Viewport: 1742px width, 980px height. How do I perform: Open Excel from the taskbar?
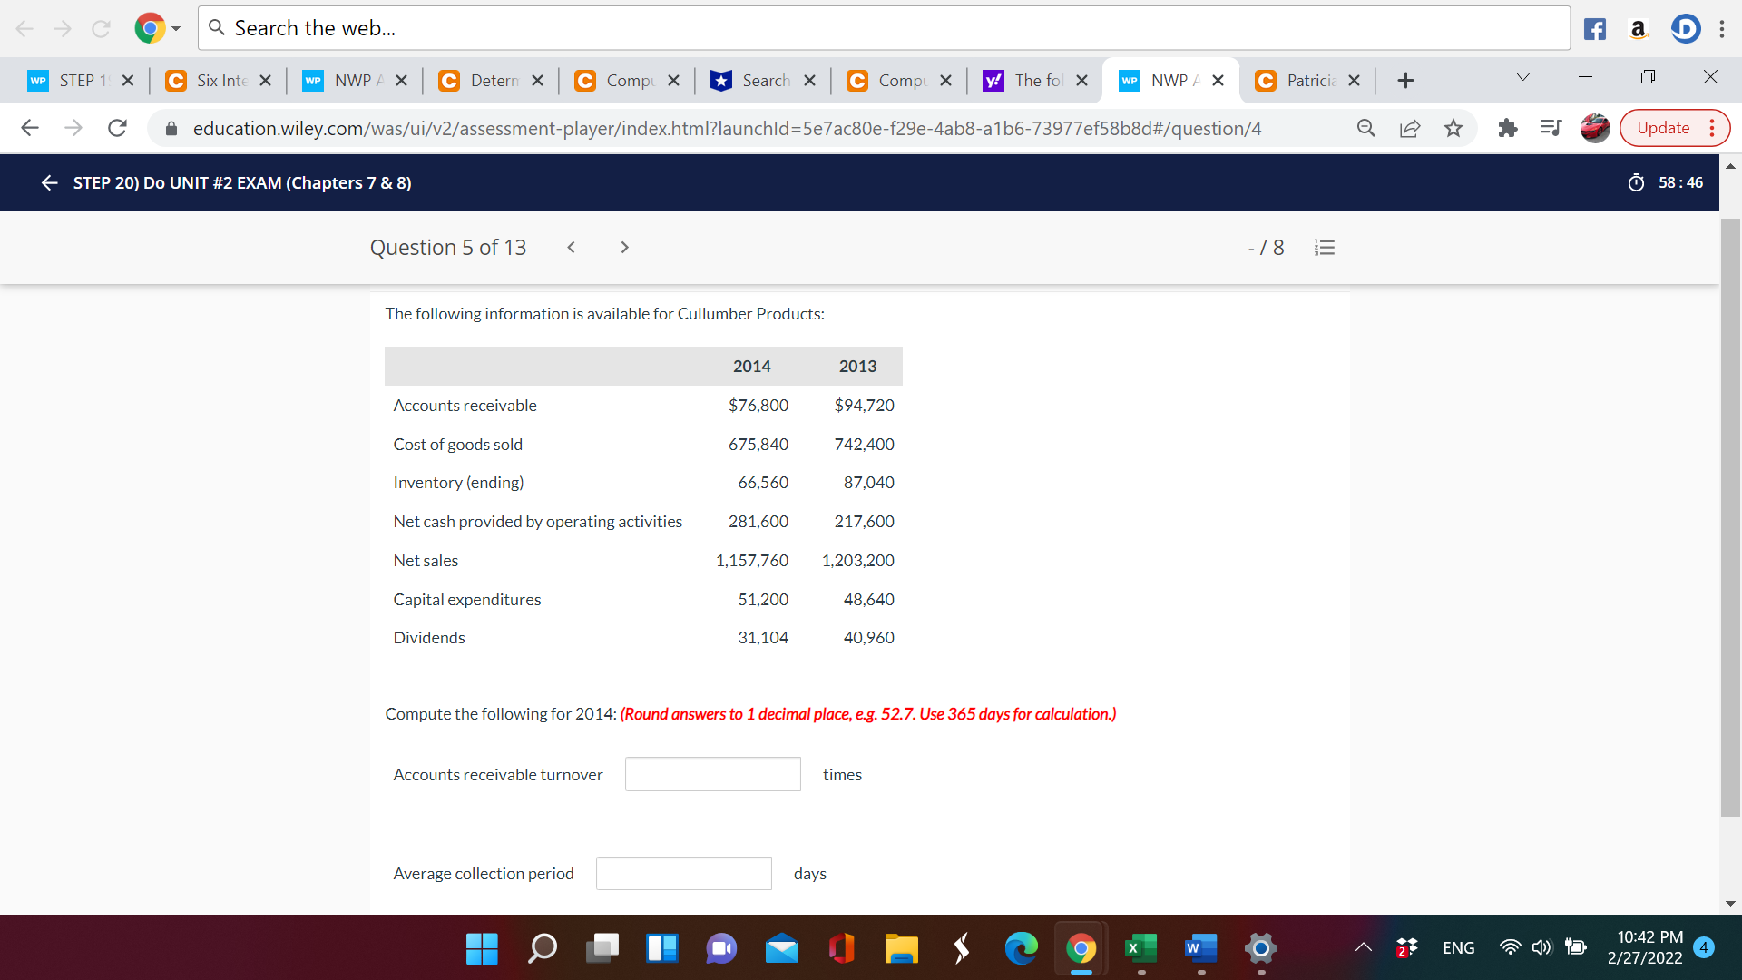pyautogui.click(x=1140, y=948)
